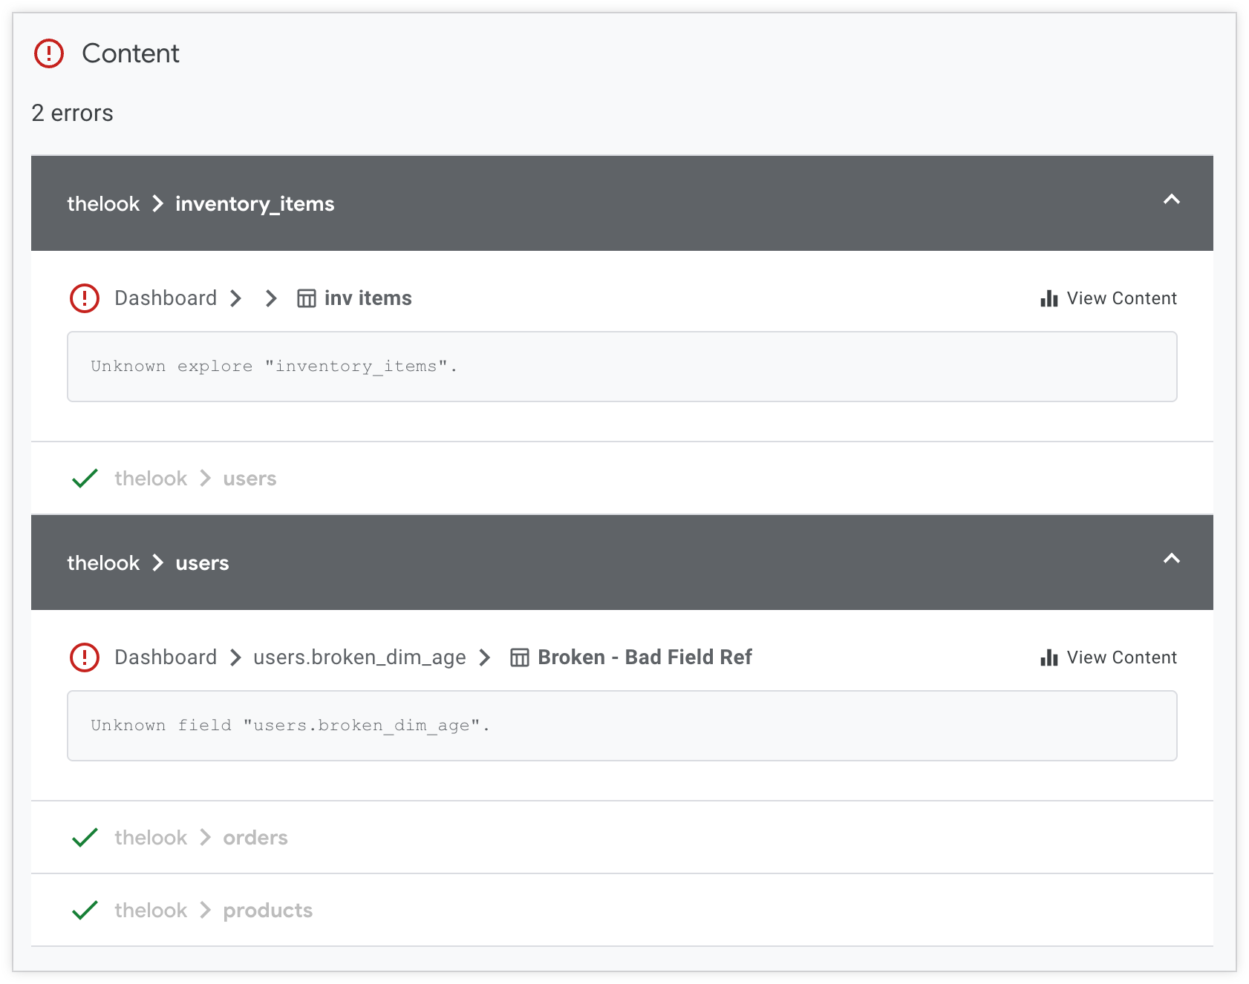
Task: Click the table icon next to Broken - Bad Field Ref
Action: [x=519, y=657]
